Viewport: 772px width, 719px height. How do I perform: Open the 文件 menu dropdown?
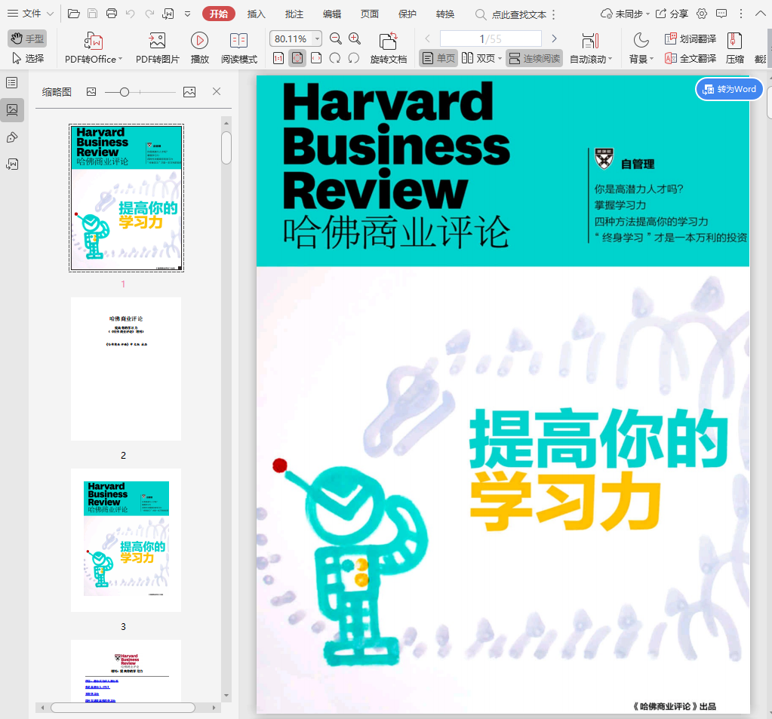(30, 14)
